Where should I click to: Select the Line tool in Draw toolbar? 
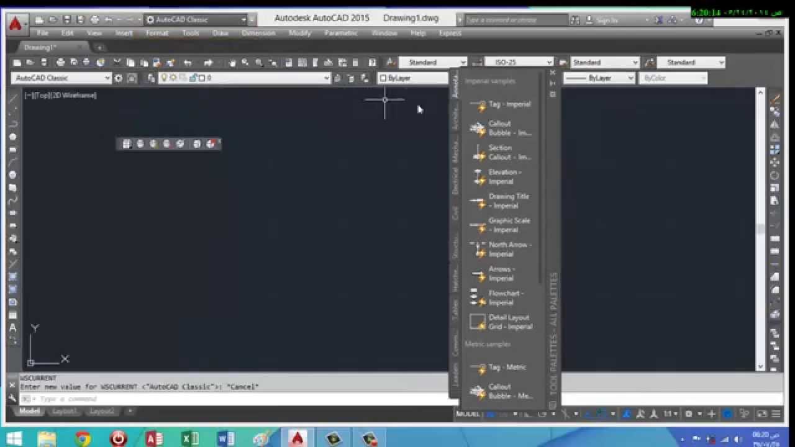tap(13, 99)
